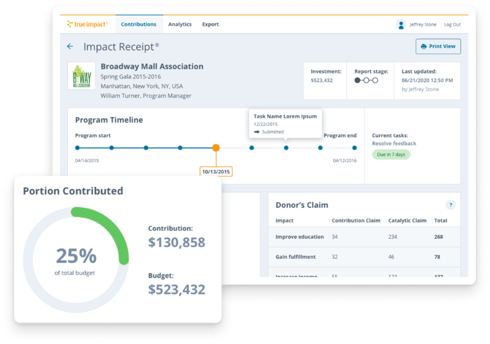Click the total value 268
Screen dimensions: 490x344
[x=439, y=237]
